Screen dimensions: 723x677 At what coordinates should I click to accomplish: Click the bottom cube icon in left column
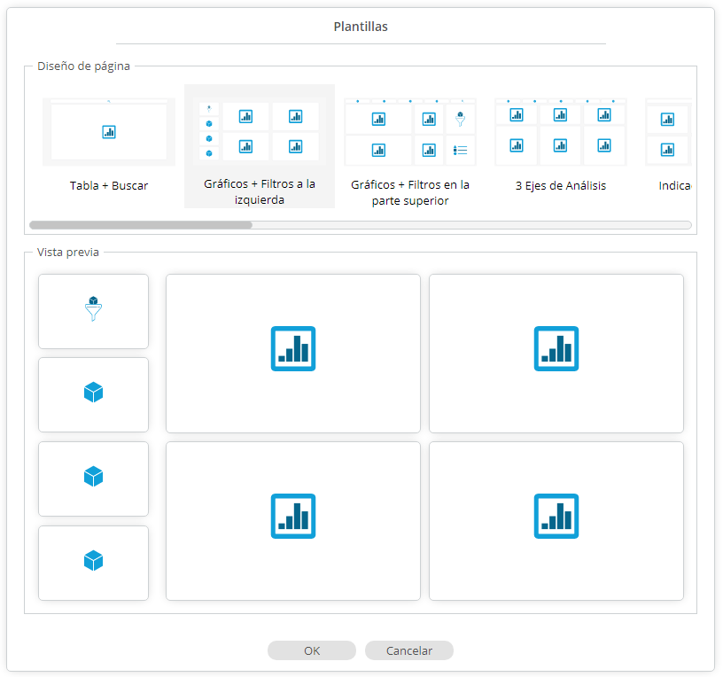tap(94, 561)
